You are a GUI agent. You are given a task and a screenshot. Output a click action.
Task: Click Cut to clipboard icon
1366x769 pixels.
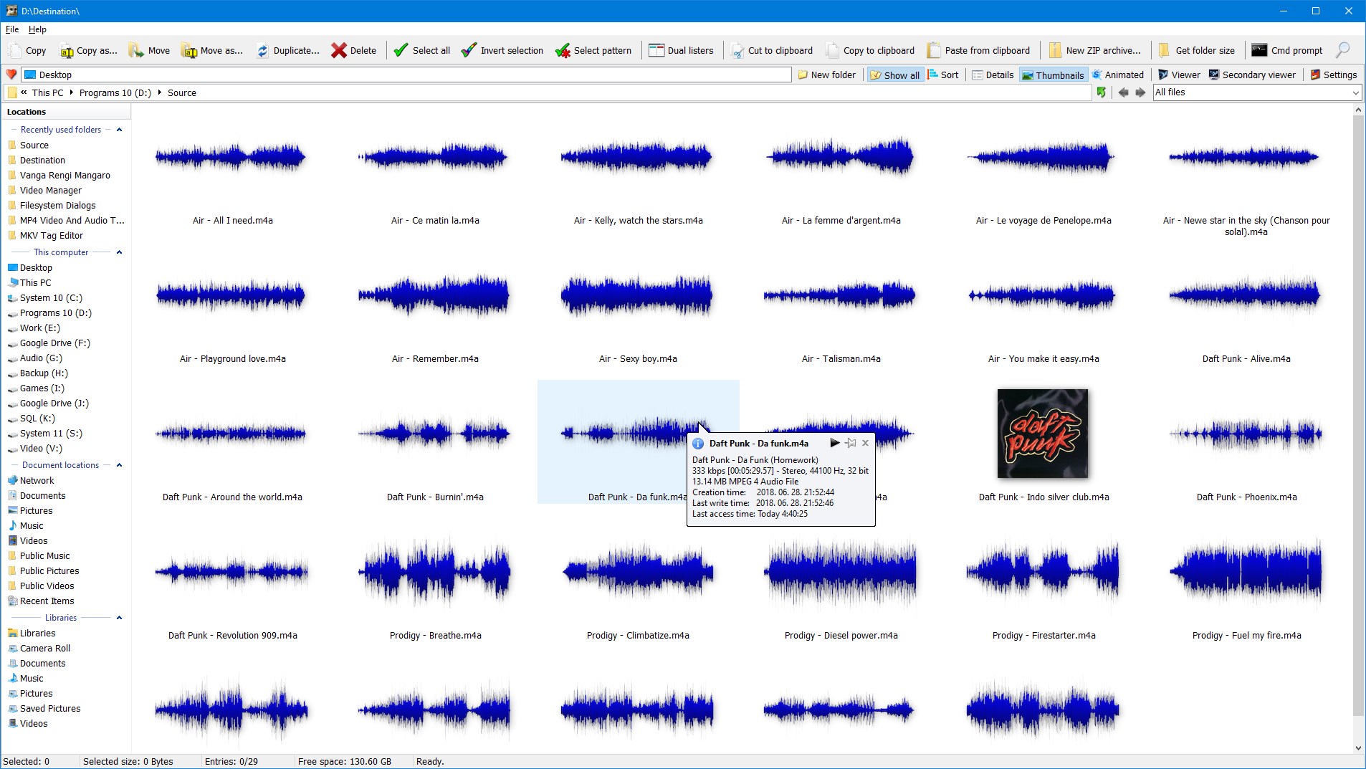click(737, 50)
